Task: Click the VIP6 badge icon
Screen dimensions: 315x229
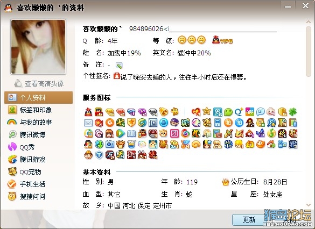Action: (x=222, y=40)
